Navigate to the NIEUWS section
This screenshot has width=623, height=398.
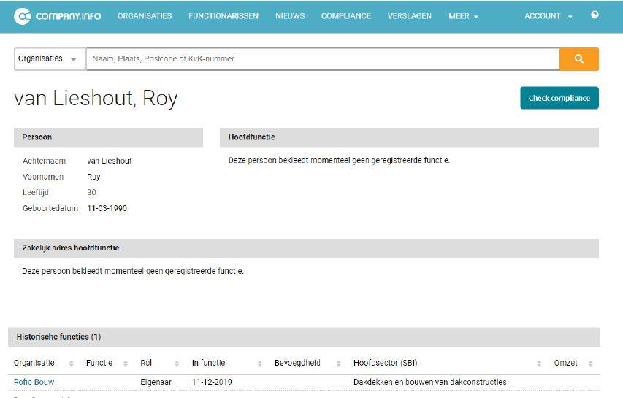coord(290,16)
